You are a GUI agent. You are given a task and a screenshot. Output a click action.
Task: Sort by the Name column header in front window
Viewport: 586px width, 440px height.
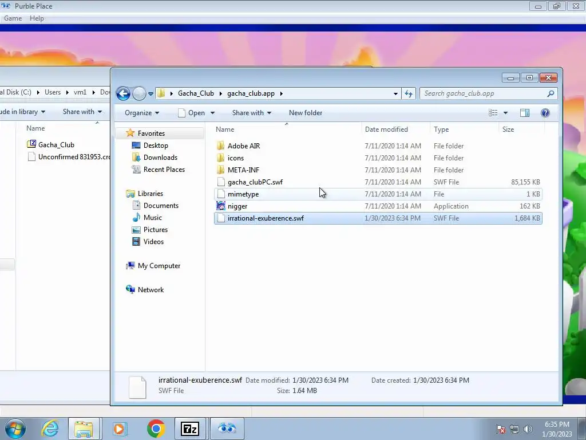[287, 129]
